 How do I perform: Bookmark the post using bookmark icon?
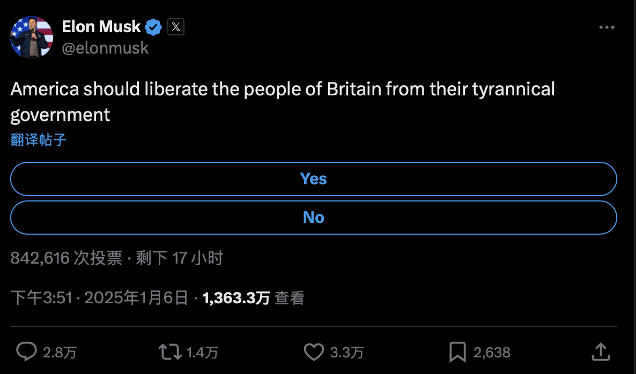pos(457,351)
